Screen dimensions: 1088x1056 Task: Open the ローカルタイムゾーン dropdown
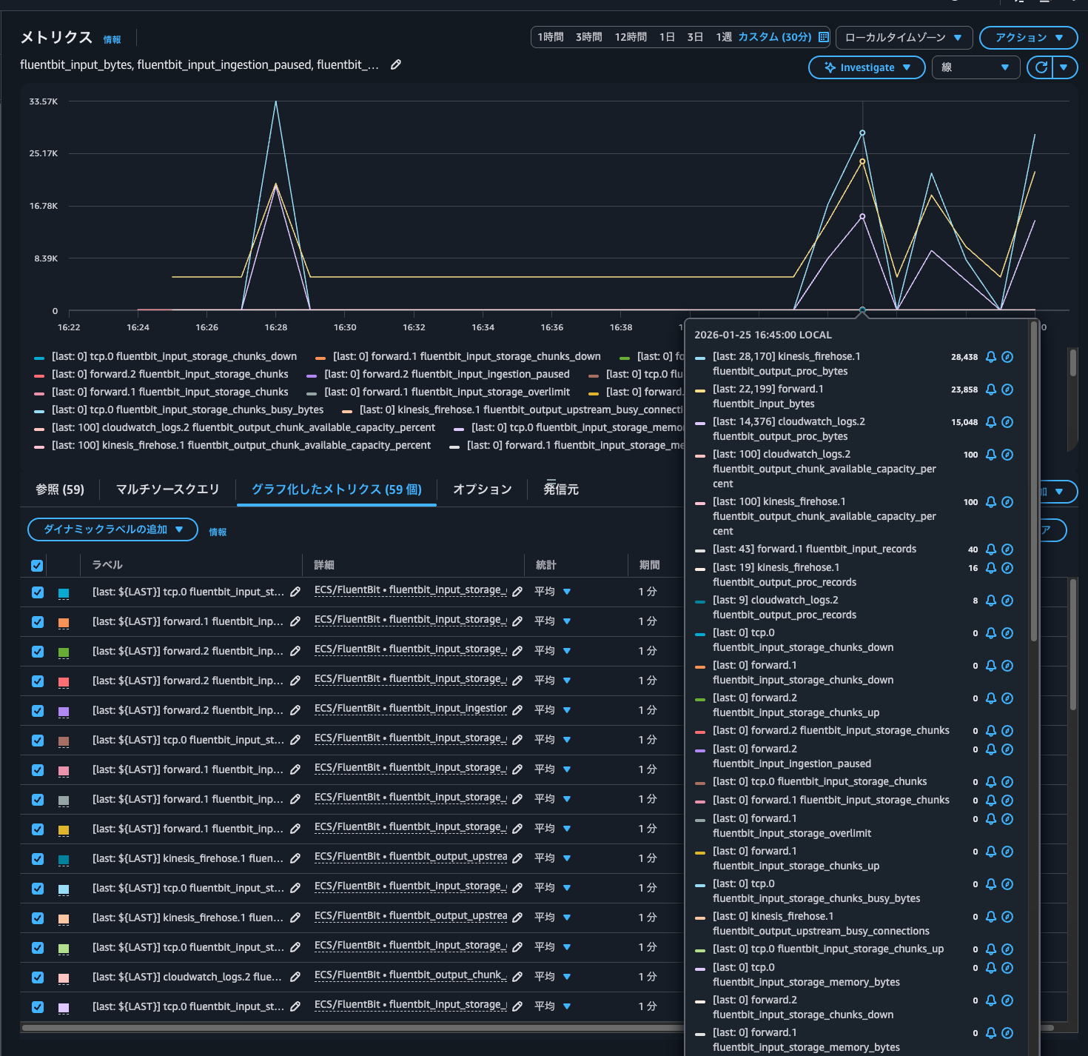pos(903,37)
